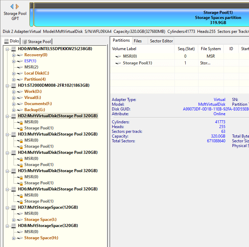Click the back navigation arrow
The image size is (249, 247).
[x=12, y=6]
